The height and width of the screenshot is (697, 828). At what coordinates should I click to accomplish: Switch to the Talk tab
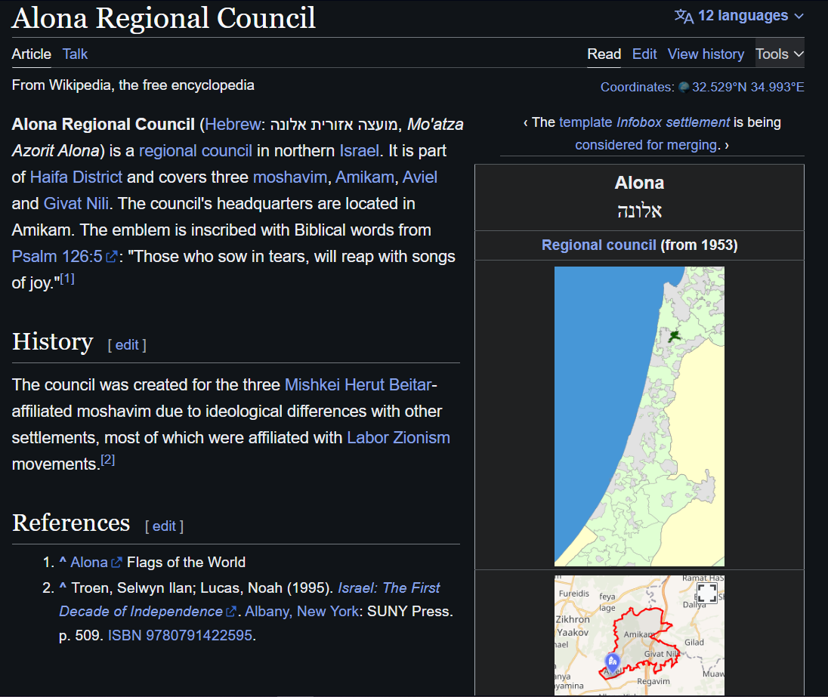coord(75,54)
